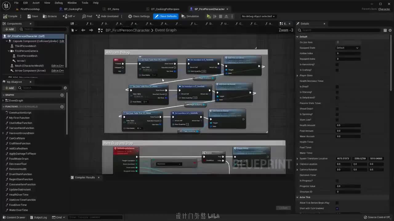Open the Equipped State dropdown
394x221 pixels.
coord(348,48)
